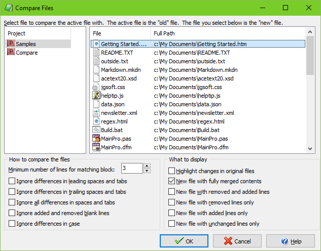Click the Compare Files title bar app icon

pyautogui.click(x=9, y=8)
